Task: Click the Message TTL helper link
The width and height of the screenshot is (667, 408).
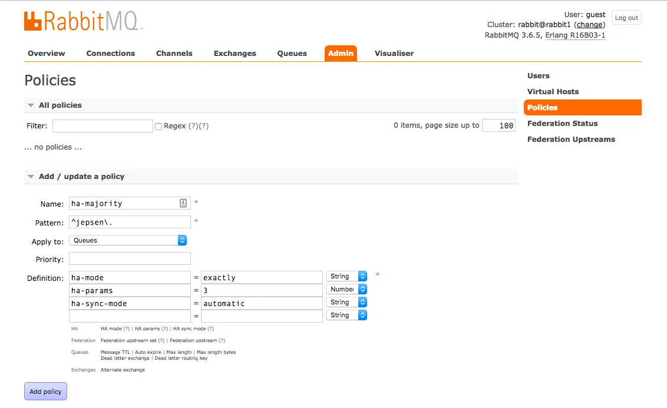Action: pyautogui.click(x=115, y=352)
